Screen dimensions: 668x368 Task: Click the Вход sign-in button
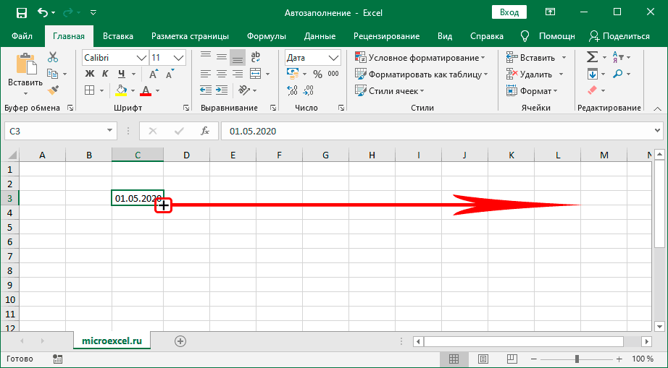[509, 12]
